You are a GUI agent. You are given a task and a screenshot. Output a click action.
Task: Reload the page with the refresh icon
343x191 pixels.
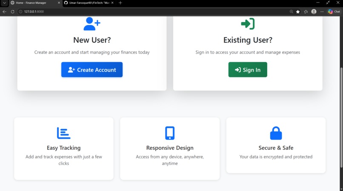pos(12,11)
